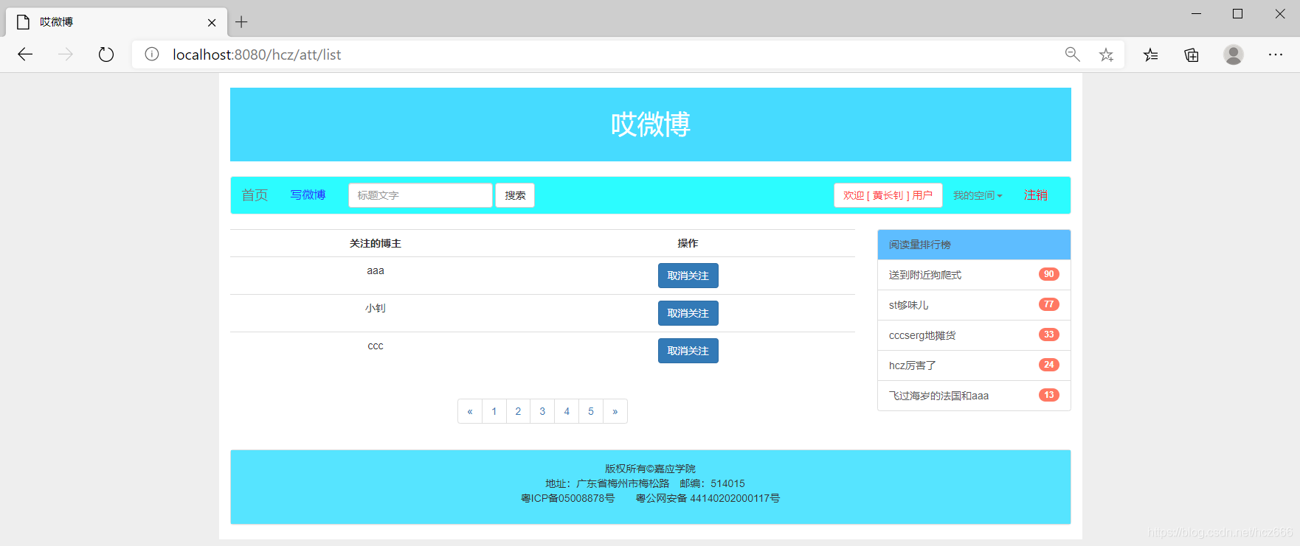The image size is (1300, 546).
Task: Click the 77 read count badge
Action: pyautogui.click(x=1049, y=304)
